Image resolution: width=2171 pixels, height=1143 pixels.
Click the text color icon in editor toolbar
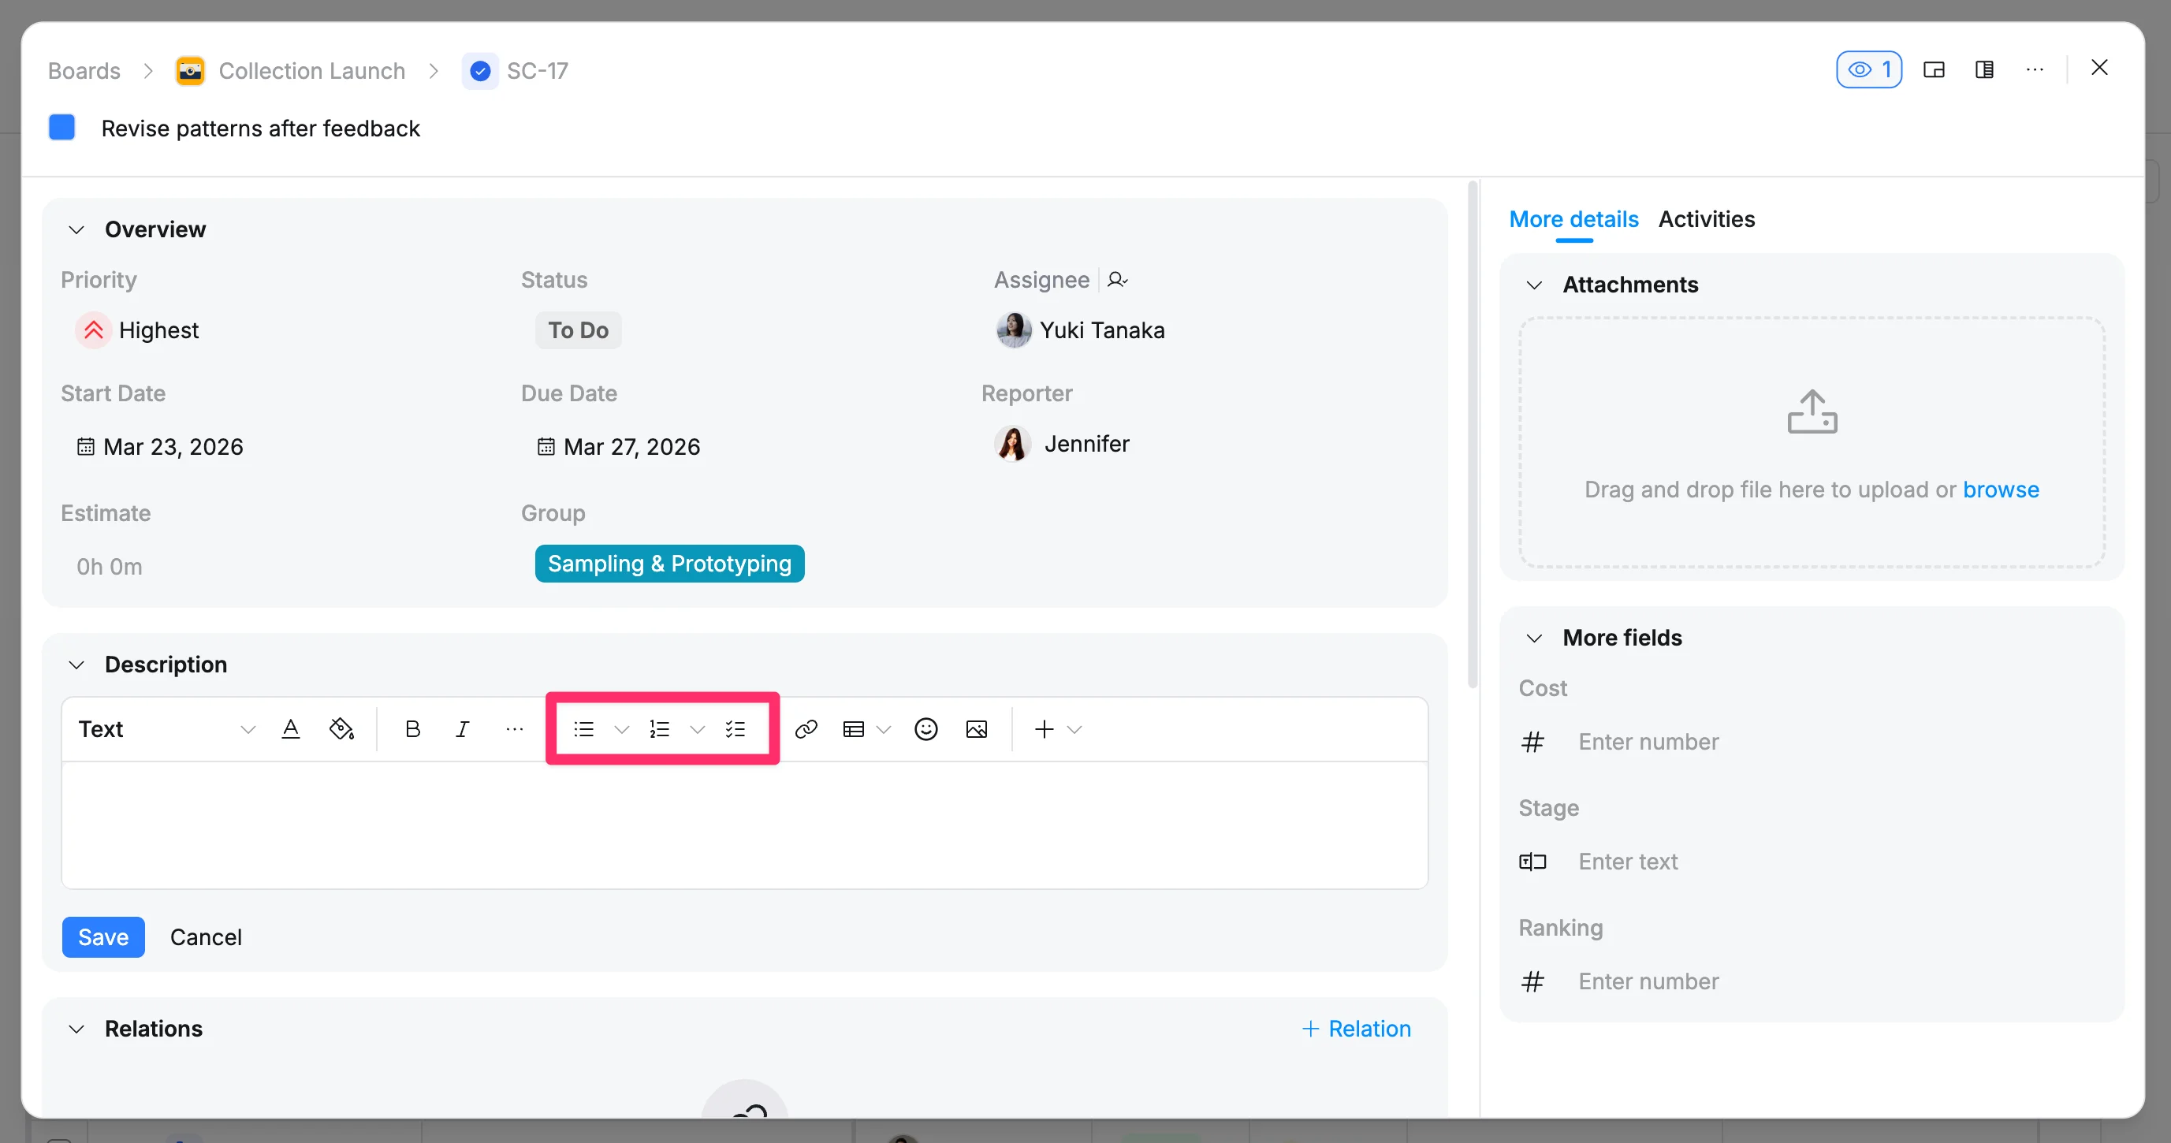[x=291, y=729]
